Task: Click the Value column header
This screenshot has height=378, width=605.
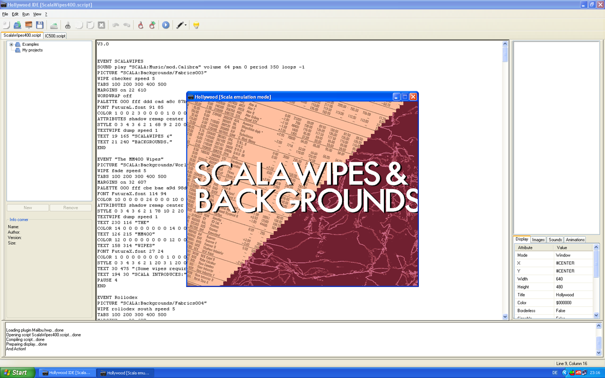Action: pos(573,248)
